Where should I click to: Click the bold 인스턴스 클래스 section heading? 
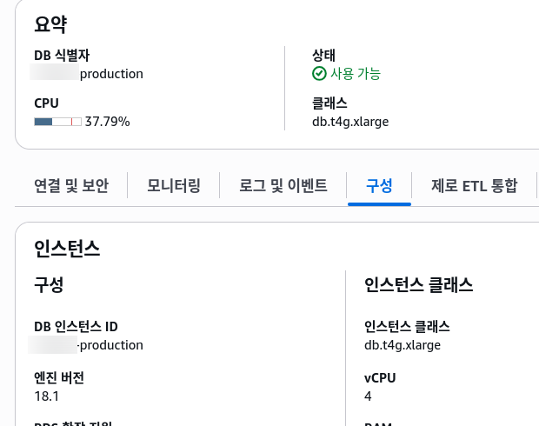tap(418, 284)
